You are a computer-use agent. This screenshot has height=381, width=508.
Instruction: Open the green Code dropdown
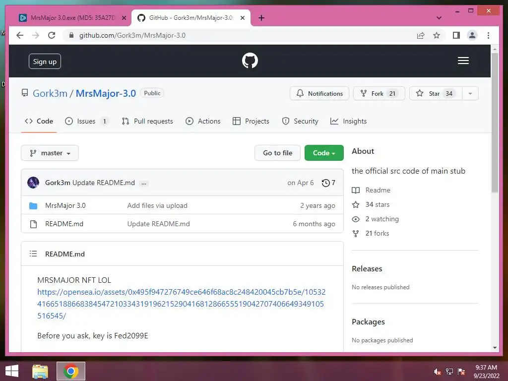pos(324,153)
